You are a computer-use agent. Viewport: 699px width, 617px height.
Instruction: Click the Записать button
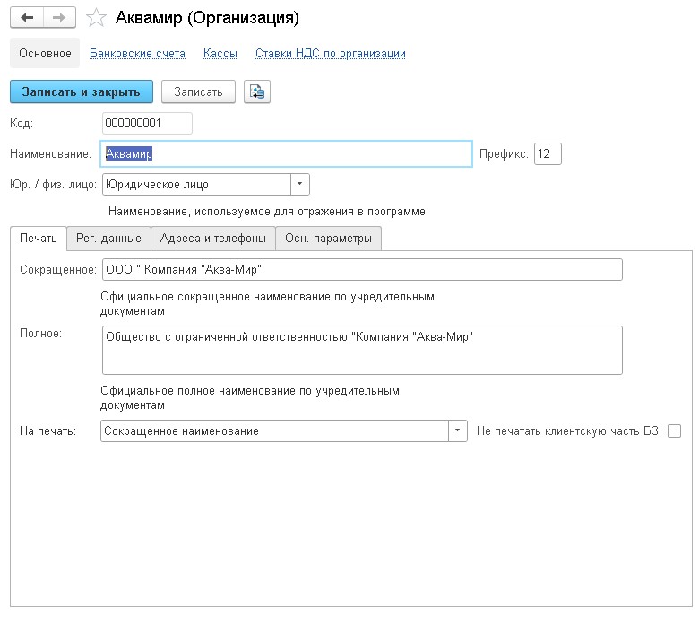pos(198,91)
